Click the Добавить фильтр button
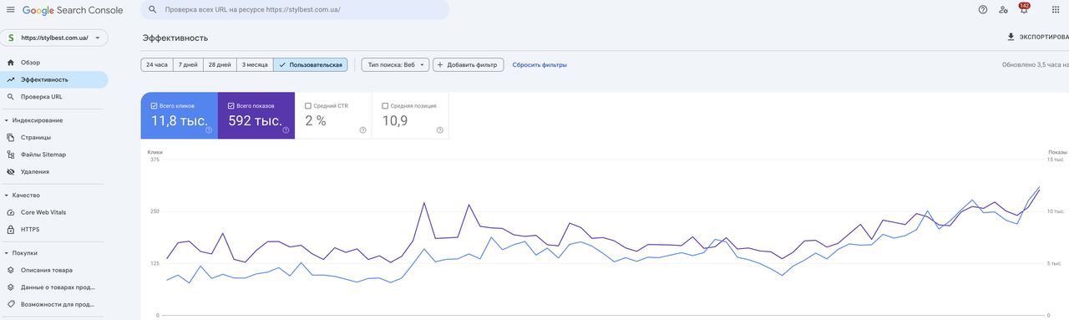1069x320 pixels. click(469, 64)
